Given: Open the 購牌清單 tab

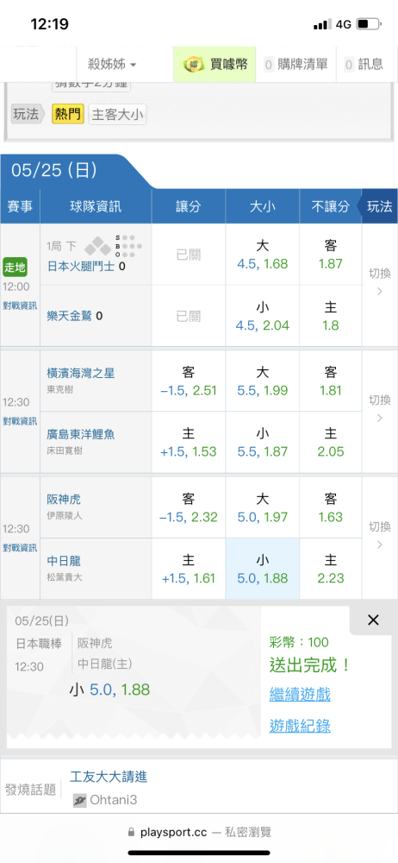Looking at the screenshot, I should click(295, 65).
